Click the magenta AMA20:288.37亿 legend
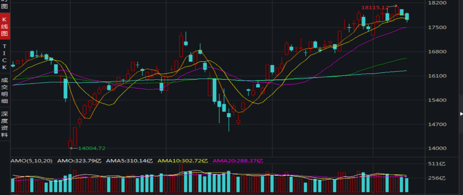Screen dimensions: 463x195 pyautogui.click(x=238, y=161)
